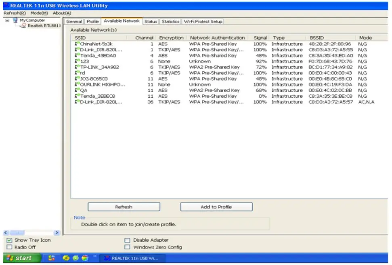392x265 pixels.
Task: Open the Wi-Fi Protect Setup tab
Action: pyautogui.click(x=203, y=21)
